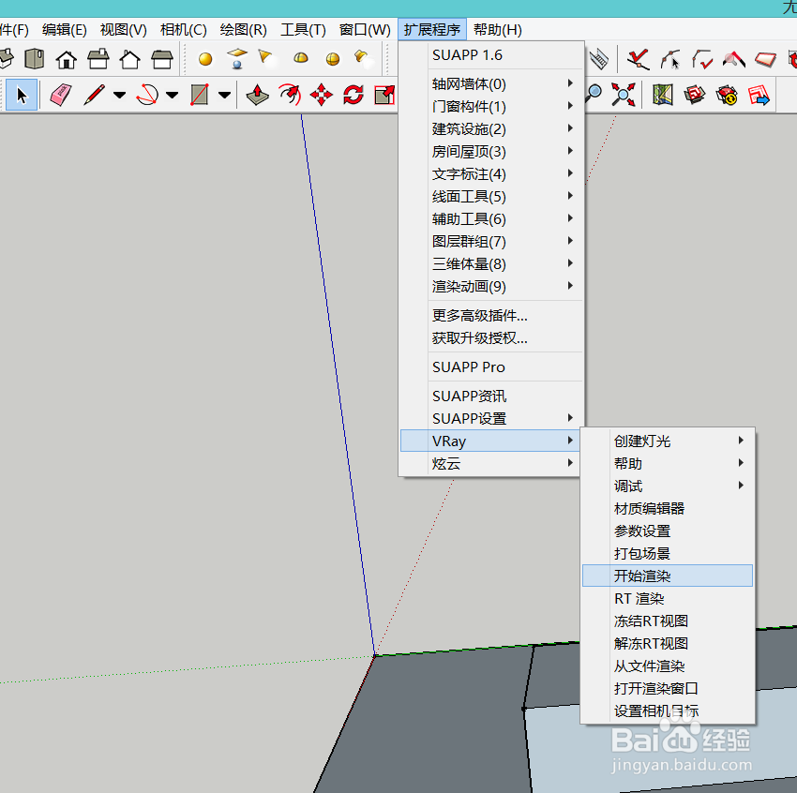Activate the Move tool with four red arrows

coord(322,95)
